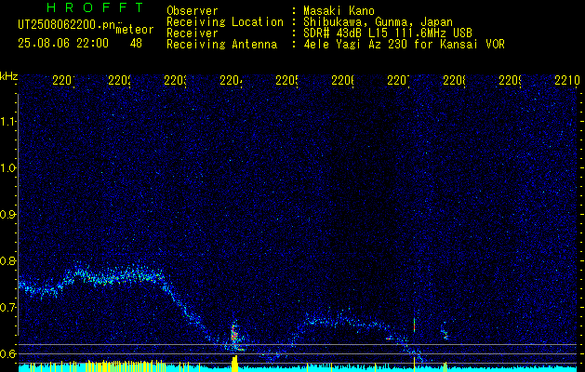
Task: Click Shibukawa, Gunma, Japan text
Action: click(378, 22)
